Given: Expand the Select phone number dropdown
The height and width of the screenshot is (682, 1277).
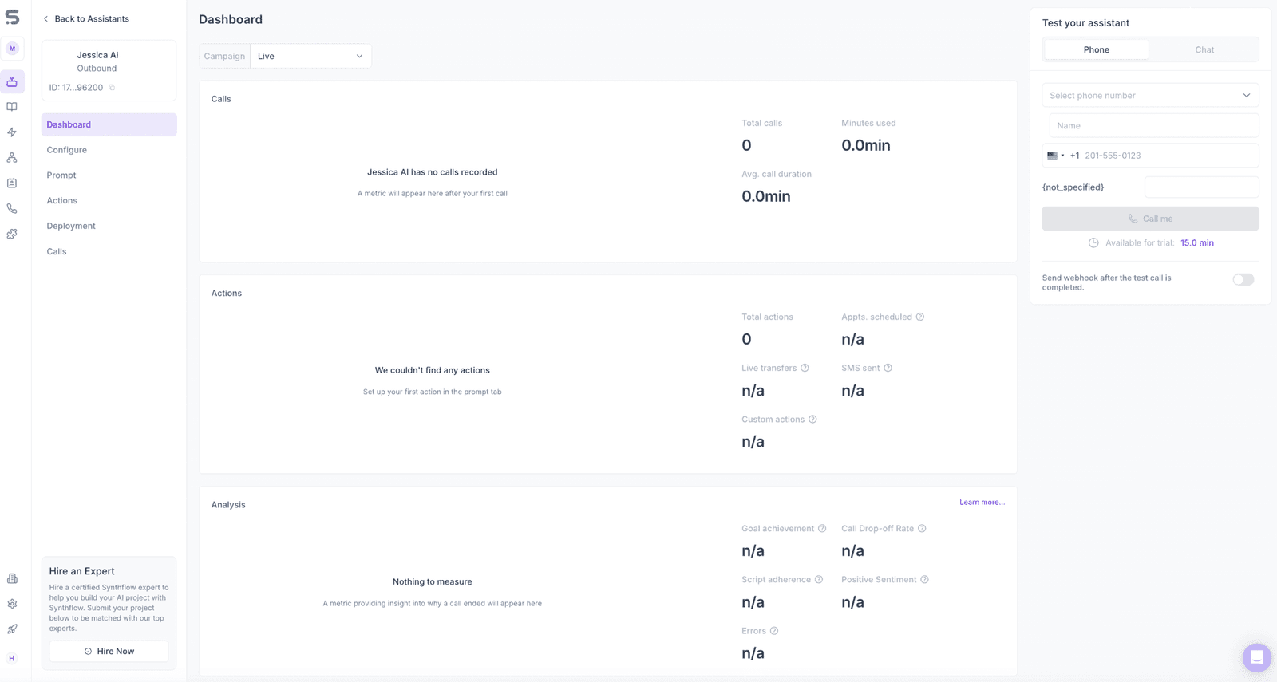Looking at the screenshot, I should pos(1150,95).
